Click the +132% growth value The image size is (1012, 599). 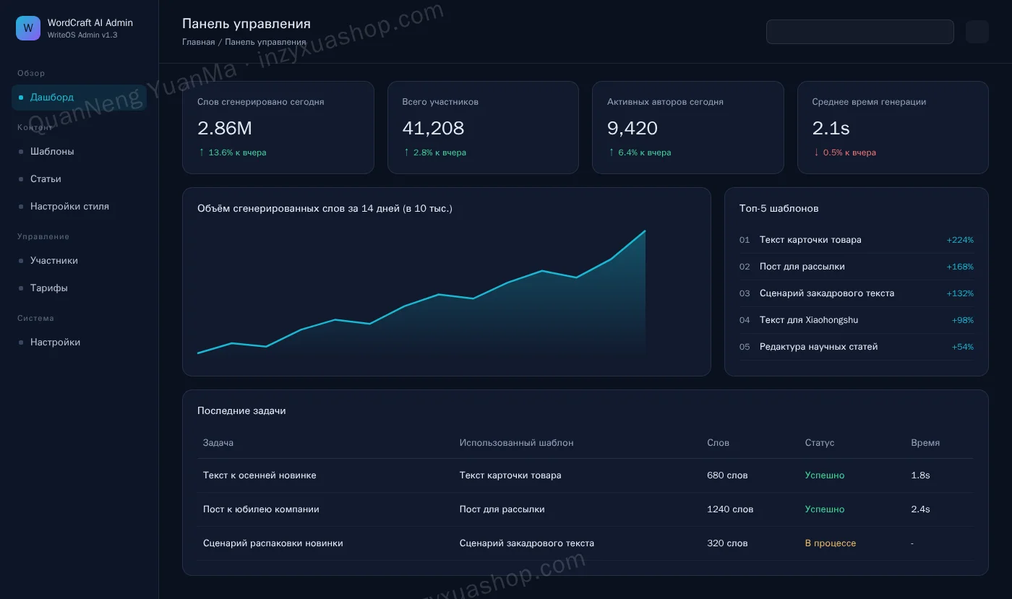click(x=960, y=293)
